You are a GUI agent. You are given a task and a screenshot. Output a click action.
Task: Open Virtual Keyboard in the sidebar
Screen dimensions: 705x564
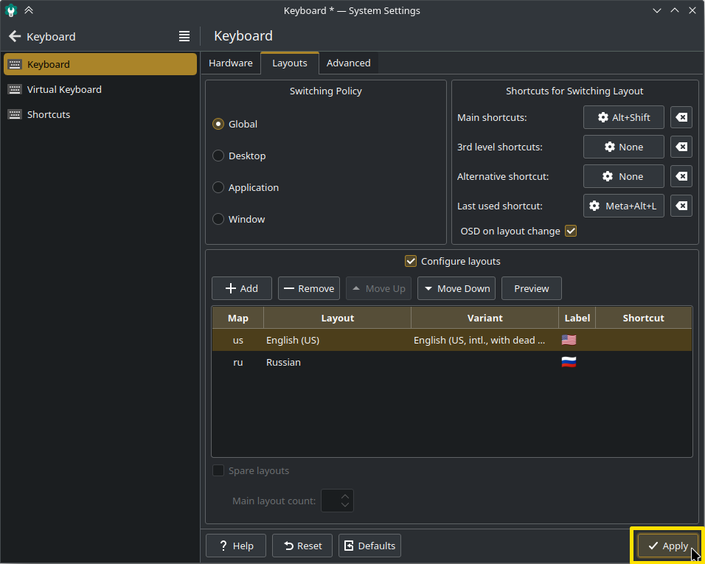click(x=64, y=89)
